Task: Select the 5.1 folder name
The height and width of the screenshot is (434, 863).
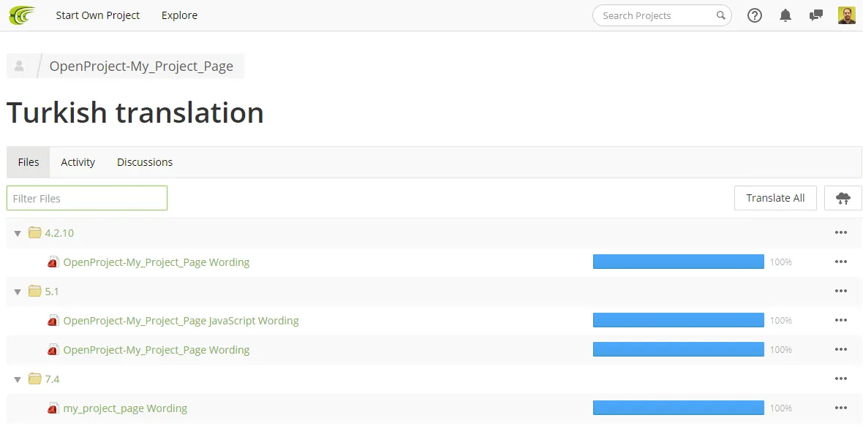Action: pyautogui.click(x=52, y=291)
